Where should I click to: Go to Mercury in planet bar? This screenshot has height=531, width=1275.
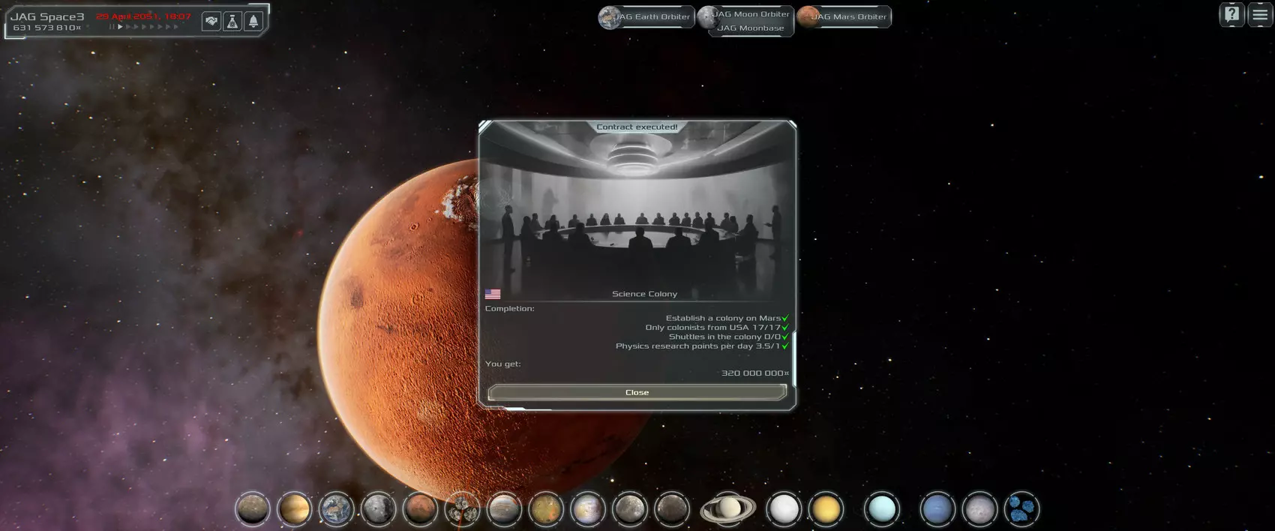[253, 509]
